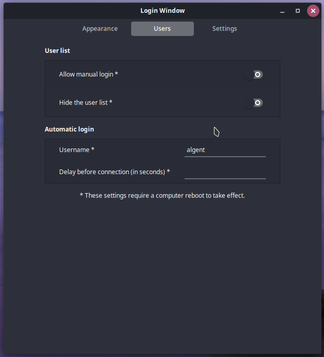Minimize the Login Window
The width and height of the screenshot is (324, 357).
(x=283, y=11)
